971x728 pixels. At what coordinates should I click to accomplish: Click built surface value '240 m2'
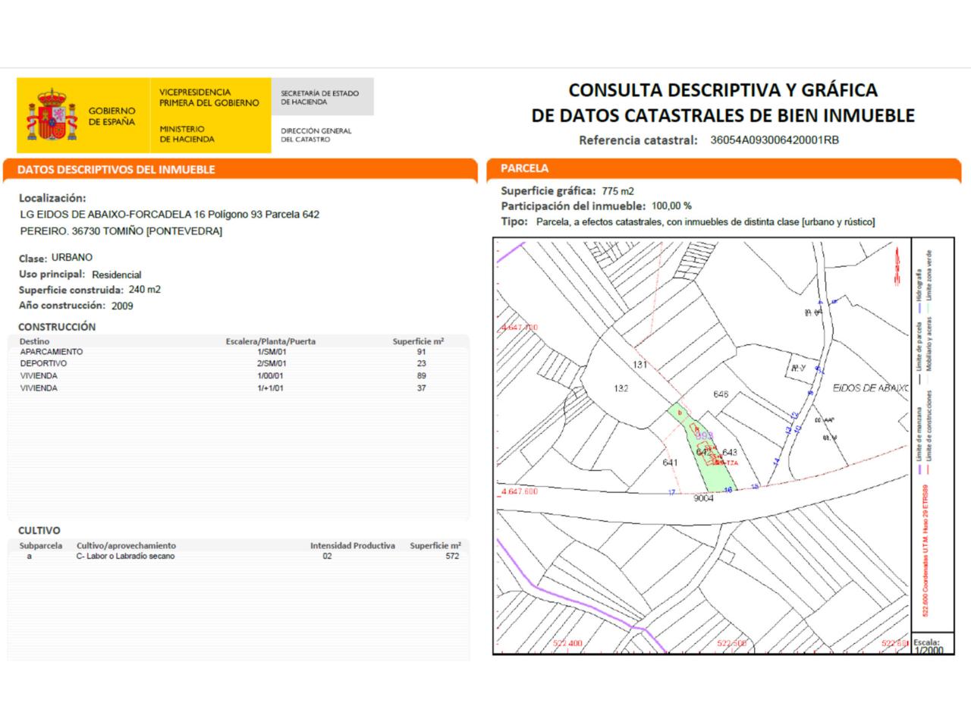[x=144, y=290]
